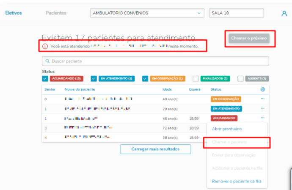
Task: Click the EM OBSERVAÇÃO status tag in table
Action: [x=226, y=99]
